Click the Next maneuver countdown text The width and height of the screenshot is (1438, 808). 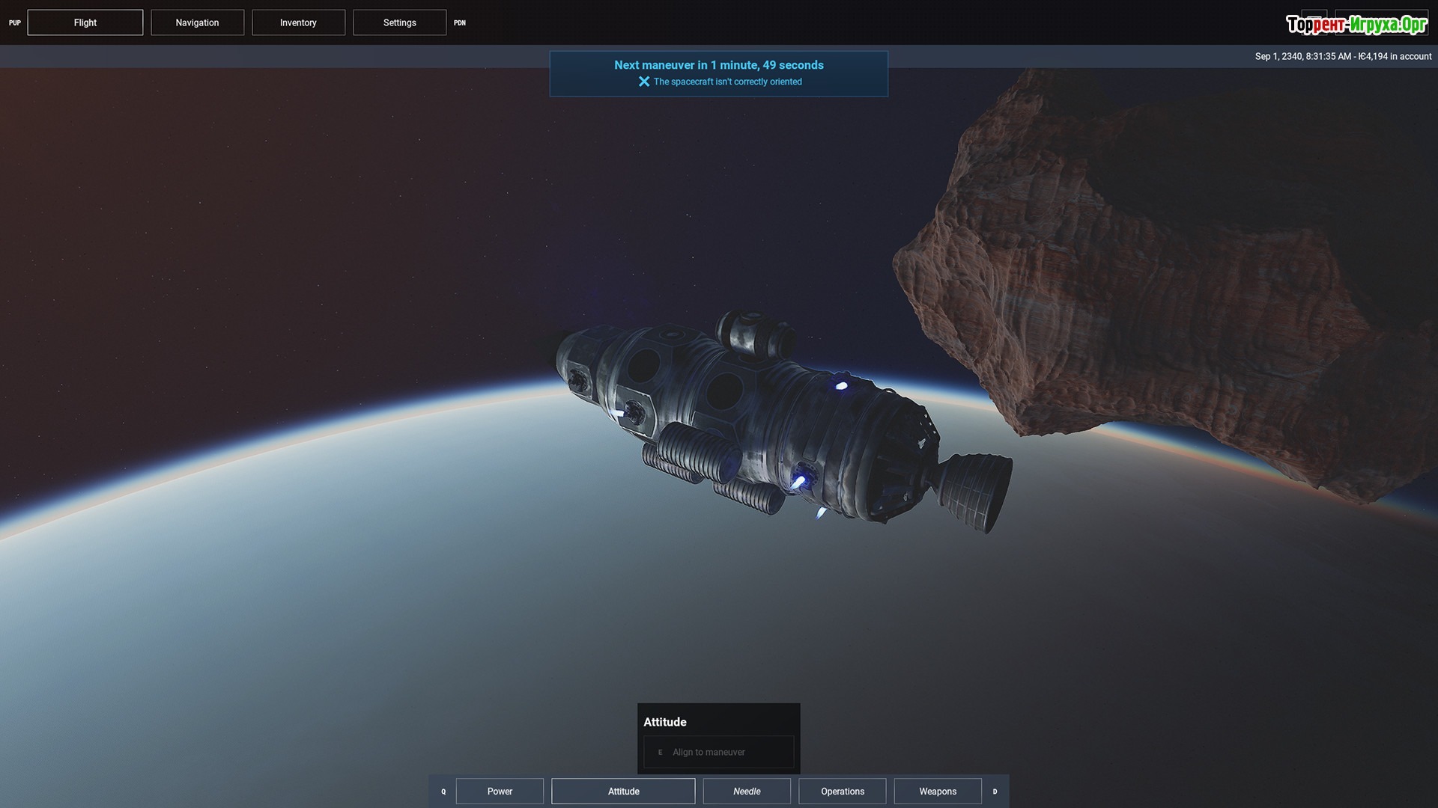[x=718, y=65]
